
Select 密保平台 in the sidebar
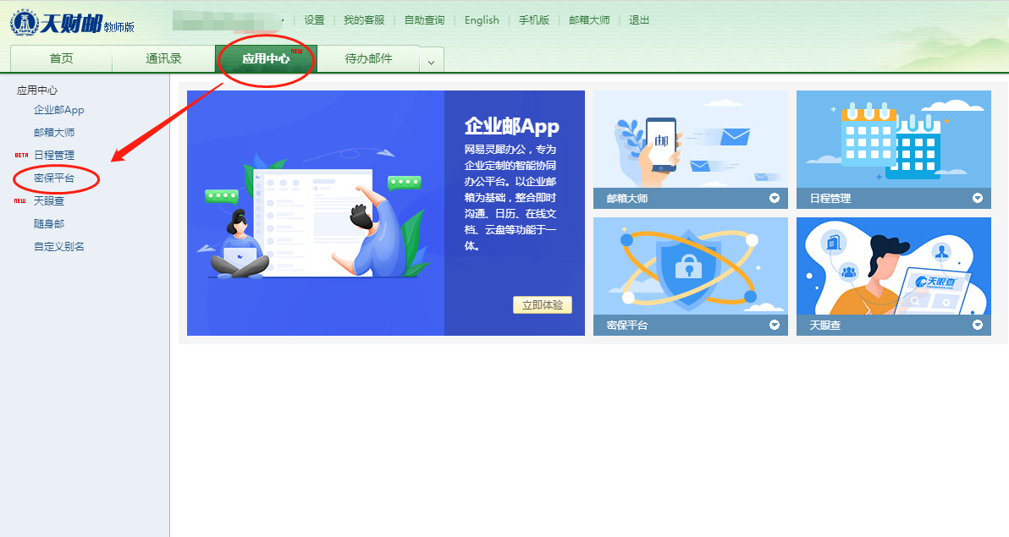[x=54, y=178]
